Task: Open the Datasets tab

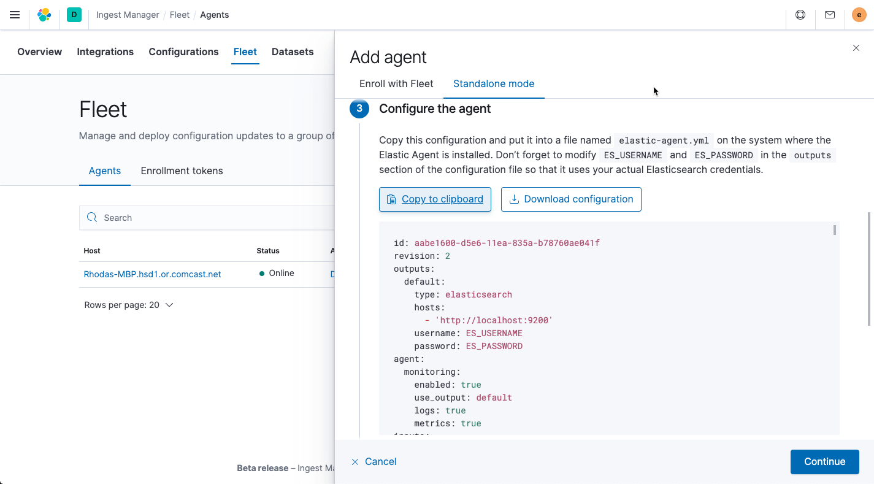Action: tap(293, 52)
